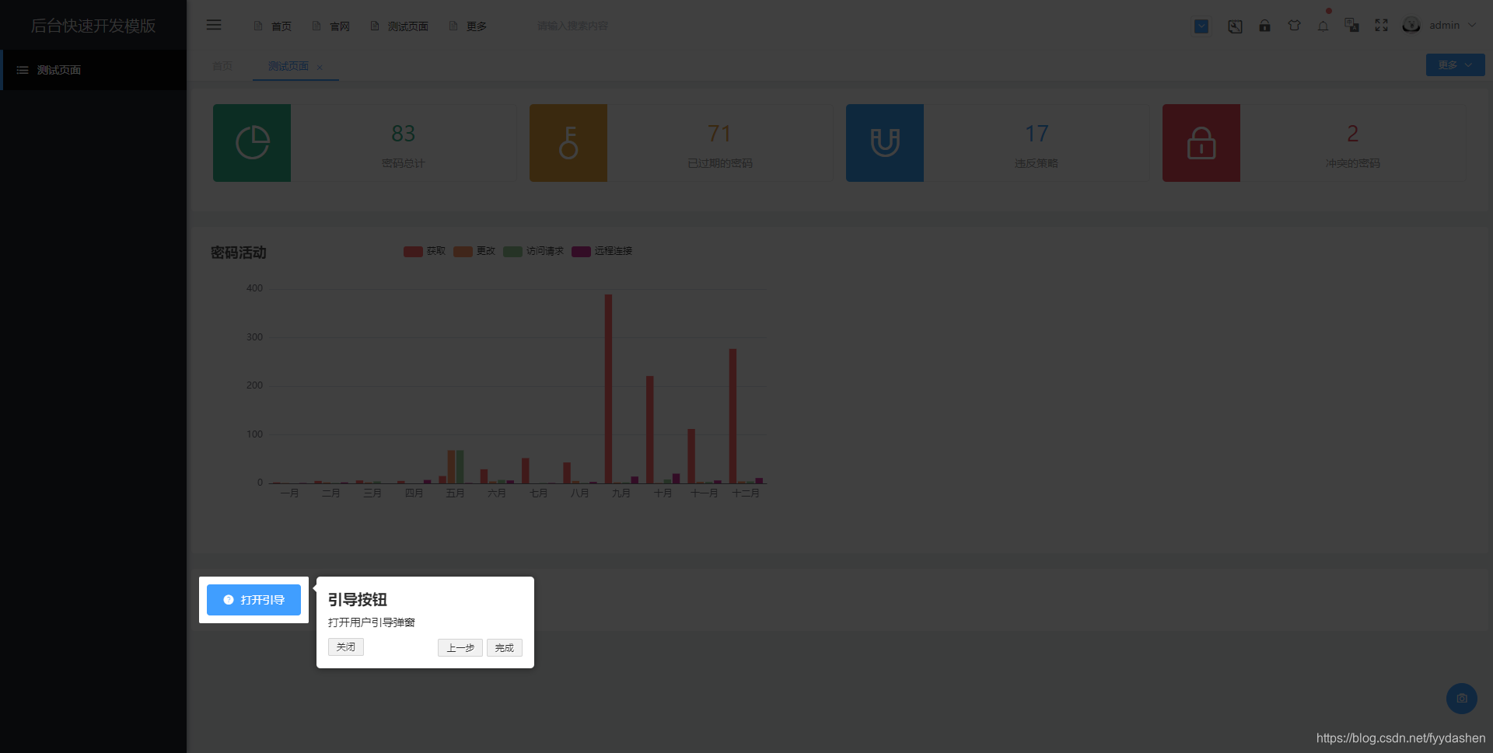The image size is (1493, 753).
Task: Open the debug log wrench icon
Action: (x=1235, y=26)
